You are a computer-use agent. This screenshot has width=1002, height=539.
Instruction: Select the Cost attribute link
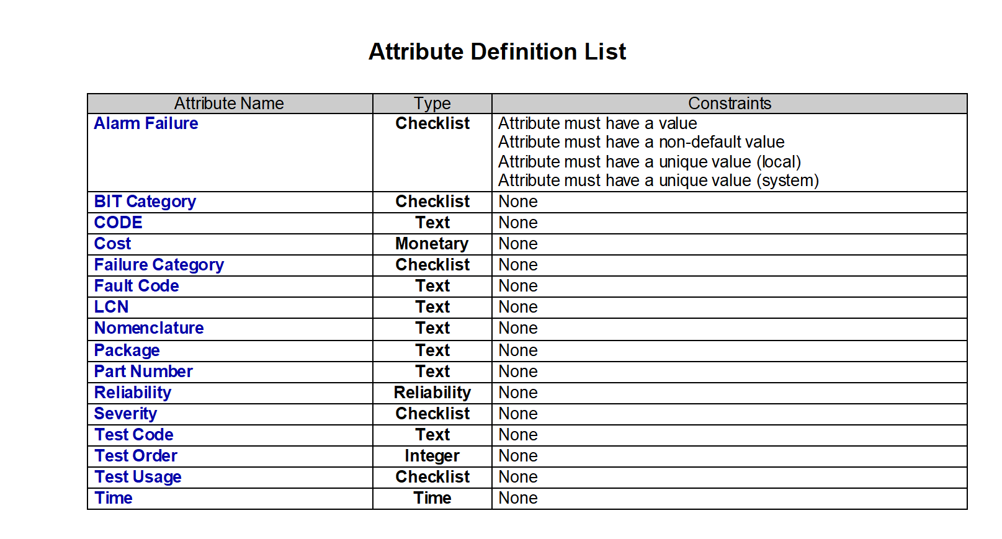point(112,244)
